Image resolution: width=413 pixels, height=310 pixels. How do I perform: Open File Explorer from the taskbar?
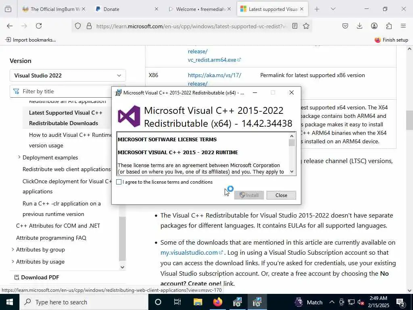coord(198,302)
